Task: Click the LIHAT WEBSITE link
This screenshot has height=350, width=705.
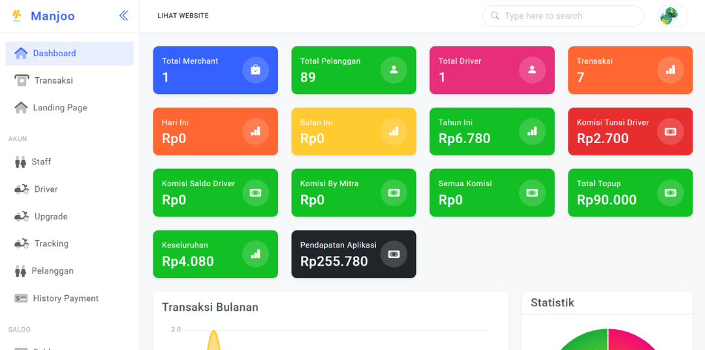Action: (x=183, y=16)
